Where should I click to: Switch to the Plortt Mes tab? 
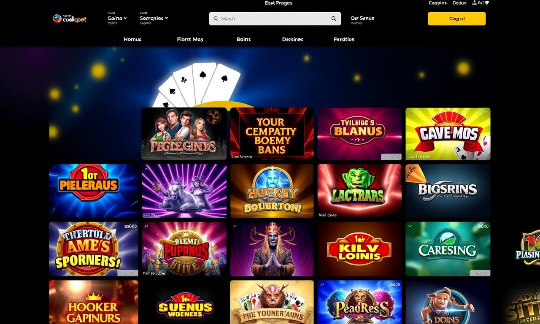[190, 39]
